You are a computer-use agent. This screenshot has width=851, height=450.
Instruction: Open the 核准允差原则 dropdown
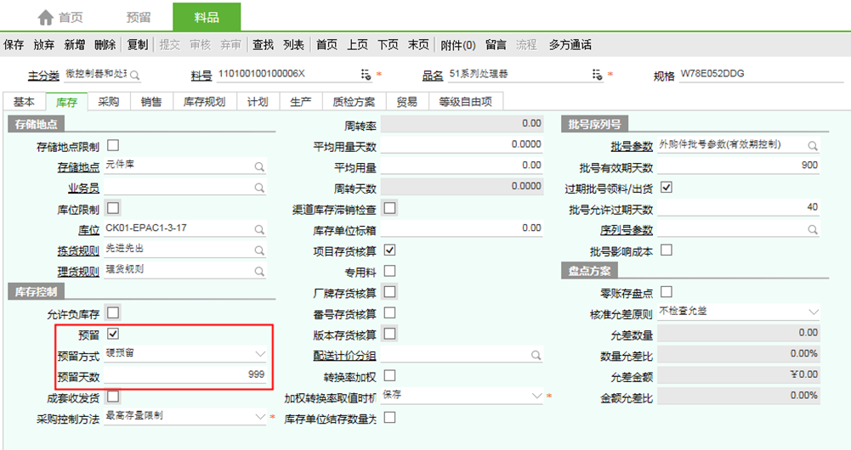click(x=813, y=312)
